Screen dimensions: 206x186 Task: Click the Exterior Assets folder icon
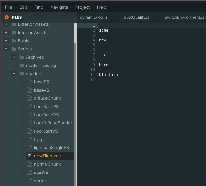click(x=14, y=24)
